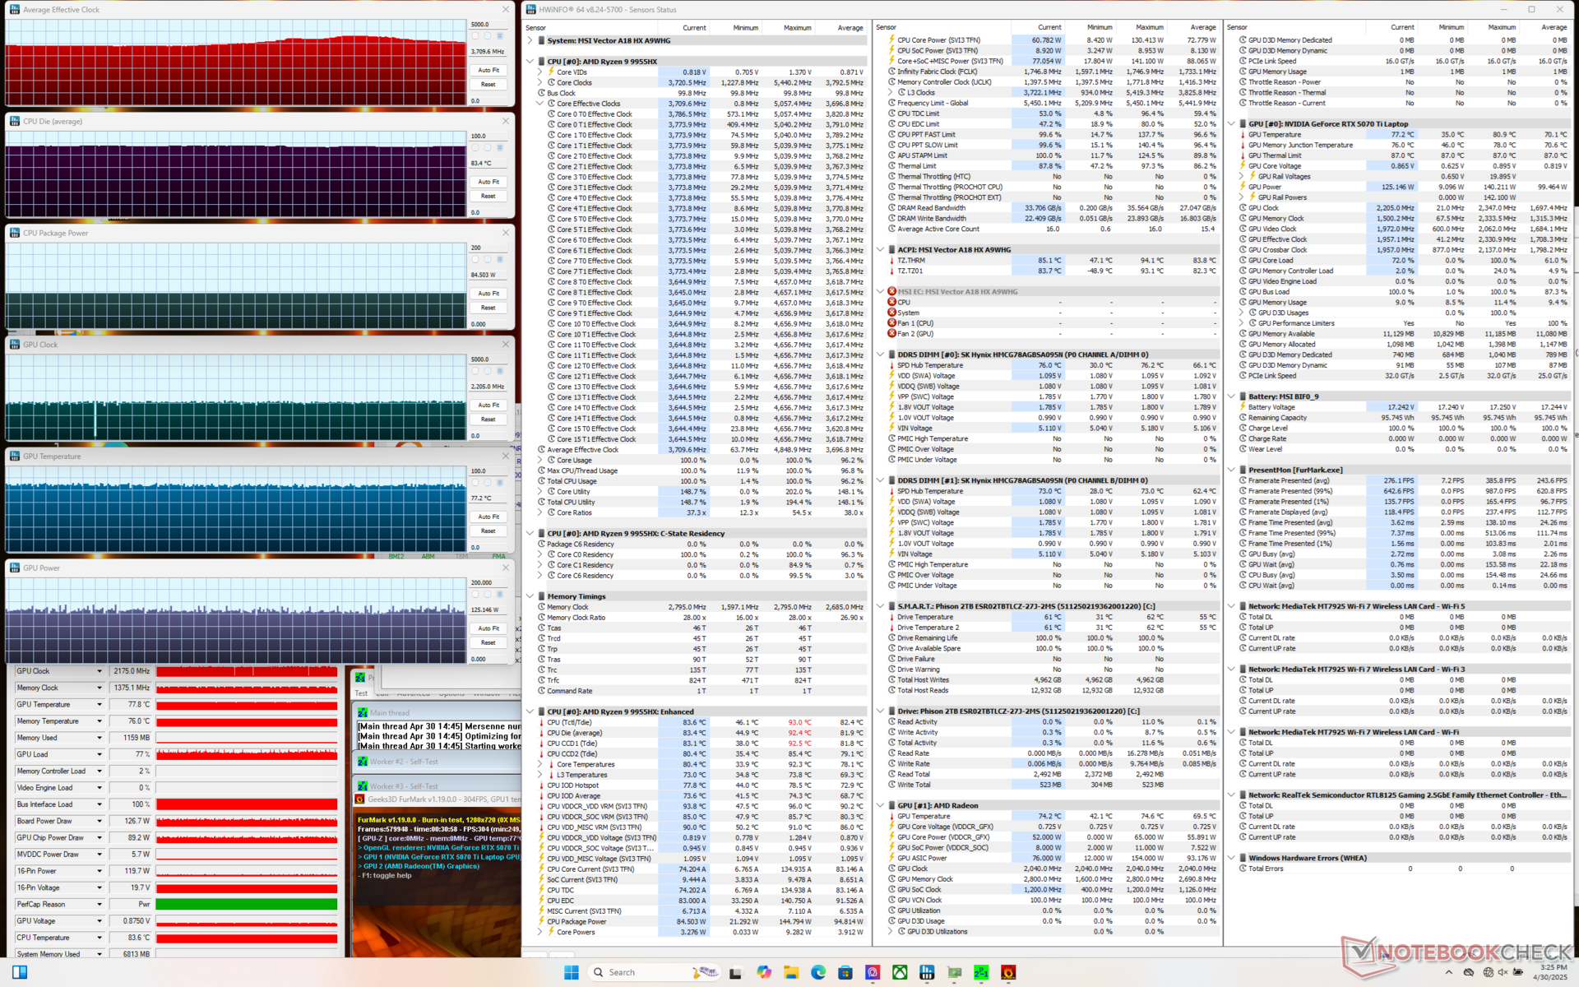Open Xbox app from taskbar

(x=900, y=972)
